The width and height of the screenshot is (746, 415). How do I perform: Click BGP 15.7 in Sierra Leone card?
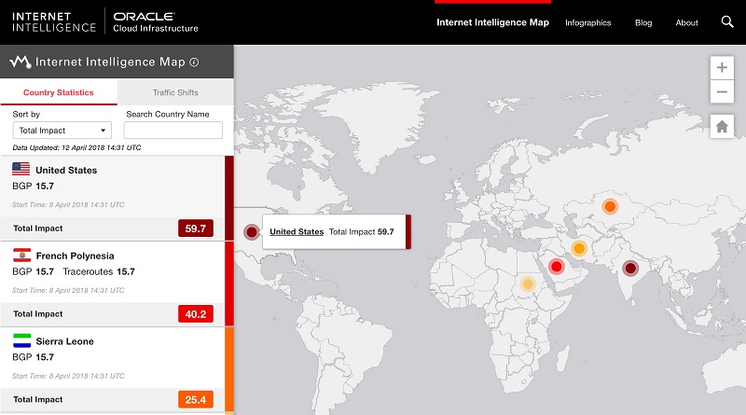(33, 357)
